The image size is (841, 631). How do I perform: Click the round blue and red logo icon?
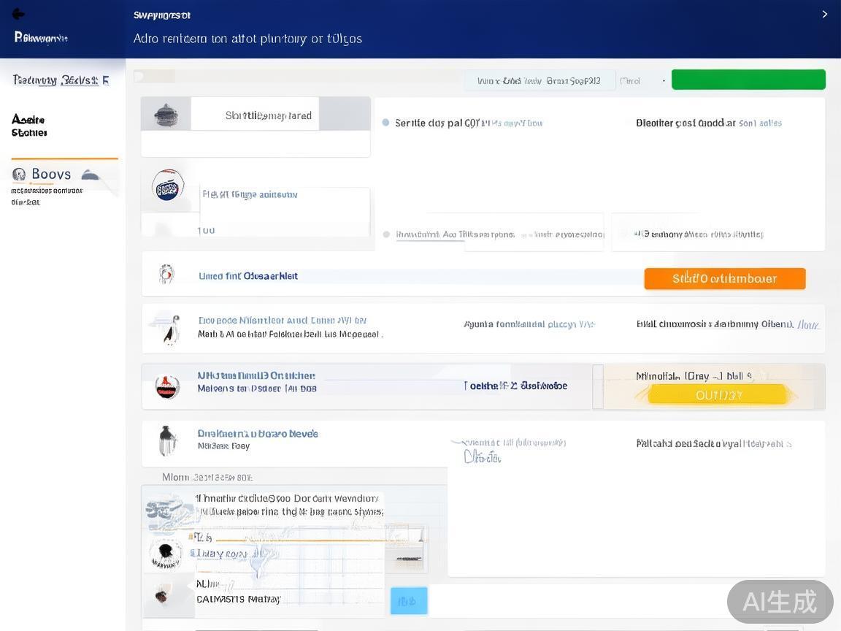coord(168,186)
